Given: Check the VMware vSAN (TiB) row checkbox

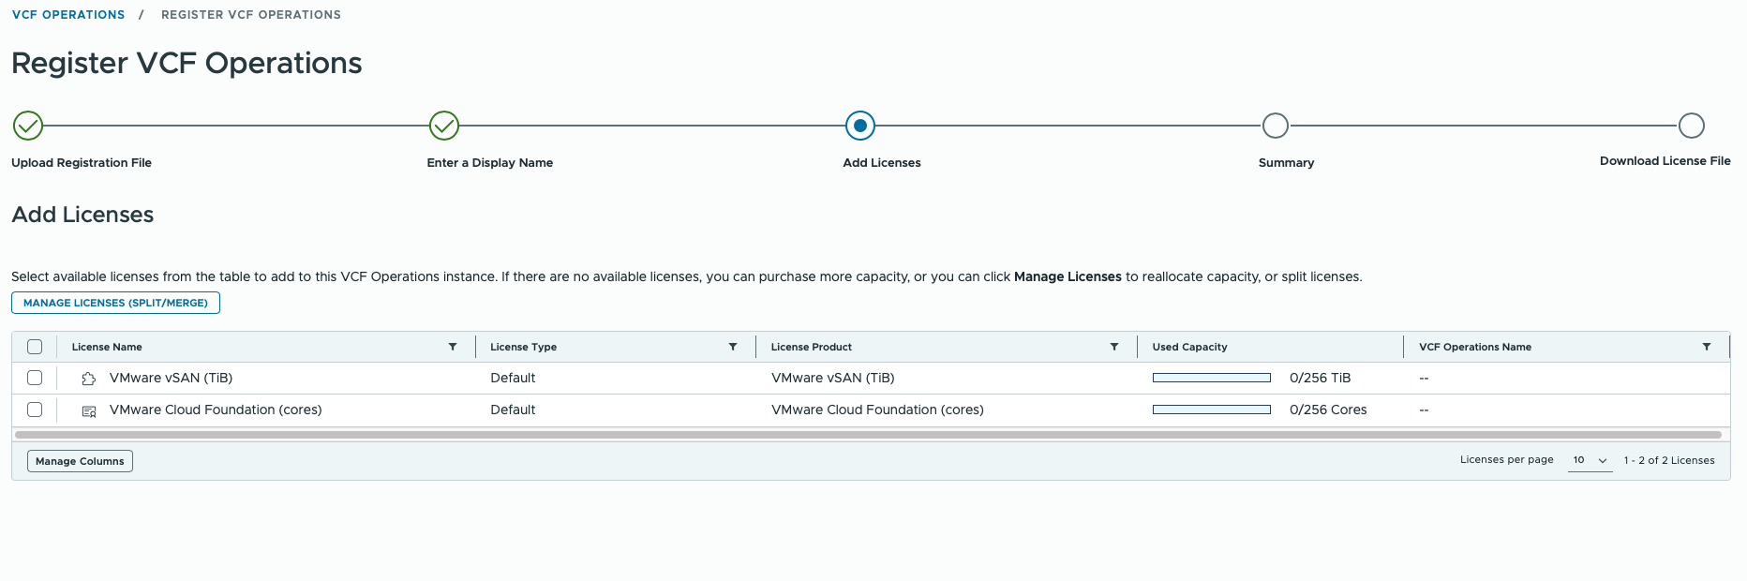Looking at the screenshot, I should pos(35,378).
